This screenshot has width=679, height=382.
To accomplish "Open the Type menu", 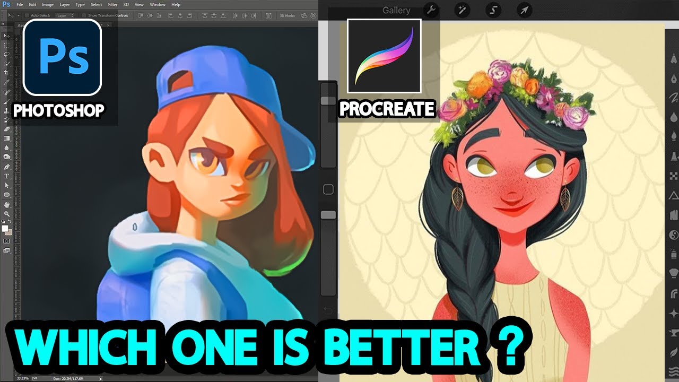I will tap(80, 4).
